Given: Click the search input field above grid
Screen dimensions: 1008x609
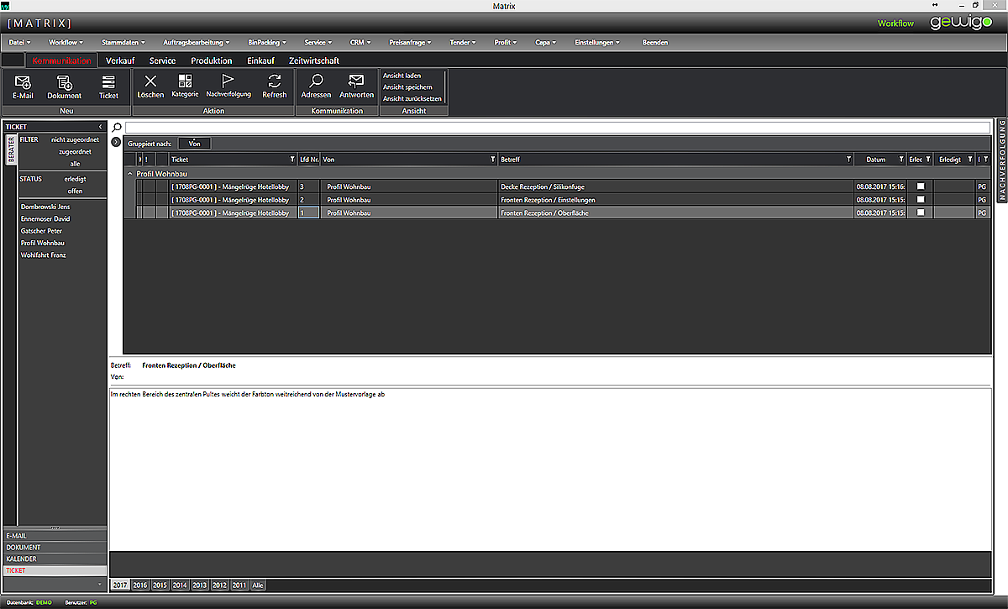Looking at the screenshot, I should pyautogui.click(x=558, y=128).
